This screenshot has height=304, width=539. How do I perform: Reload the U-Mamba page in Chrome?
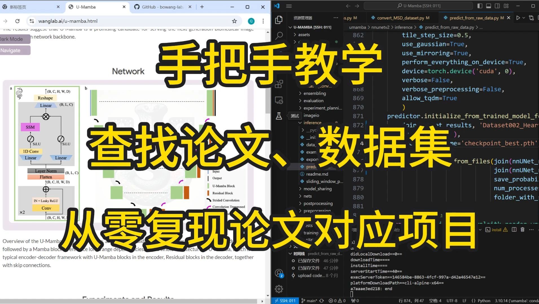click(x=17, y=21)
